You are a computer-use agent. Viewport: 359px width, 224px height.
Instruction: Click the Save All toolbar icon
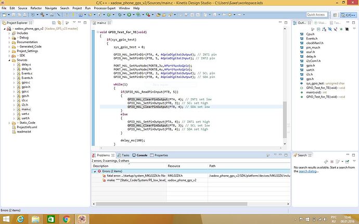tap(19, 15)
